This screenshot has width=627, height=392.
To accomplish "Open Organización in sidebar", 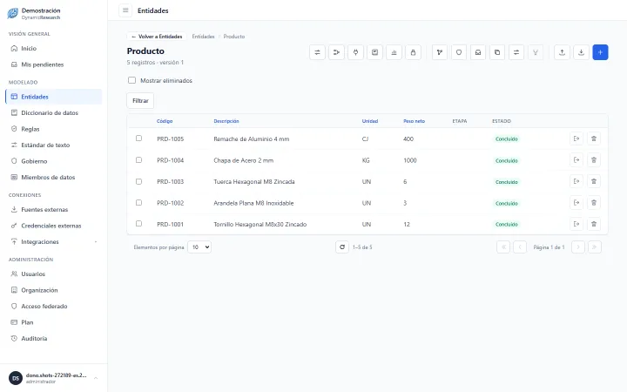I will pos(54,290).
